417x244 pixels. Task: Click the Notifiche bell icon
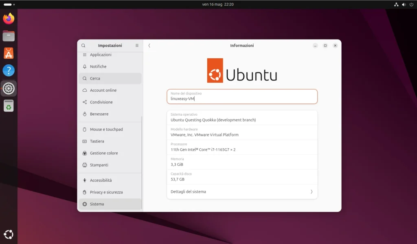coord(85,66)
